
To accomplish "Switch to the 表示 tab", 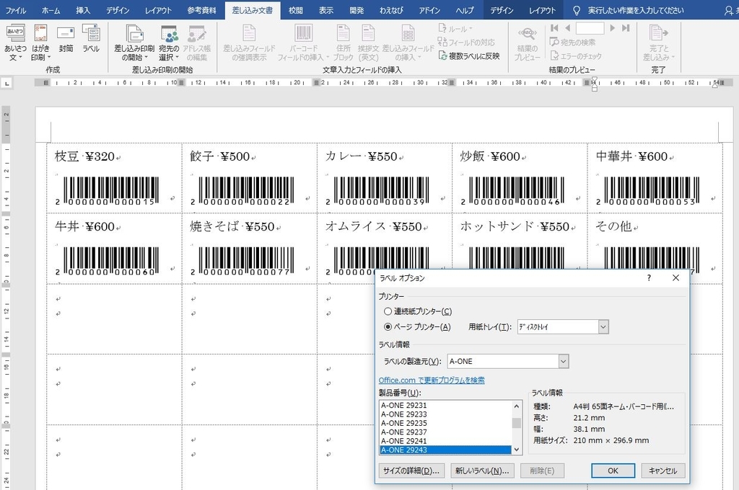I will tap(325, 10).
